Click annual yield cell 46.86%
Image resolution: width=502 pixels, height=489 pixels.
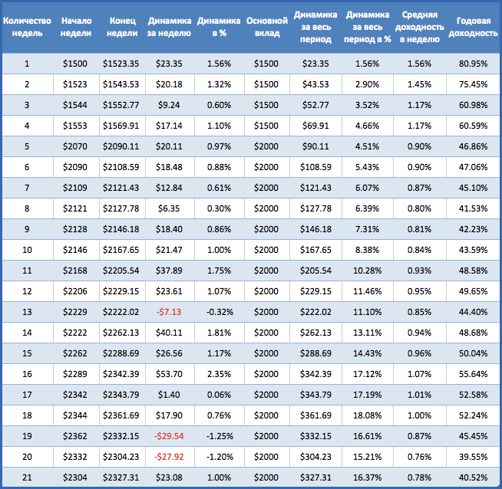point(473,146)
